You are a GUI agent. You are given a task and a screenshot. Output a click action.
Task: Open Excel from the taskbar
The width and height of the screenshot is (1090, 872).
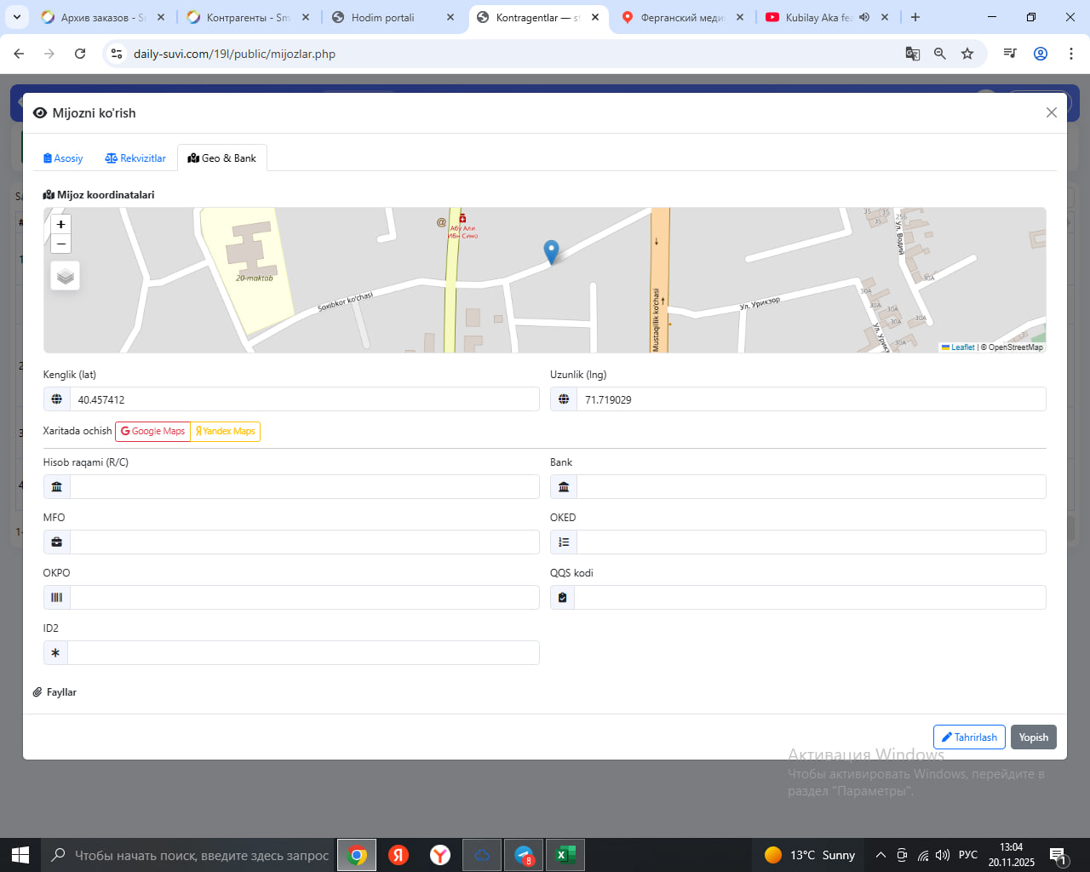[564, 855]
